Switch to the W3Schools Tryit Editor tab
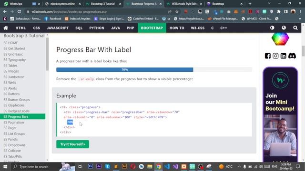Viewport: 305px width, 171px height. point(184,4)
